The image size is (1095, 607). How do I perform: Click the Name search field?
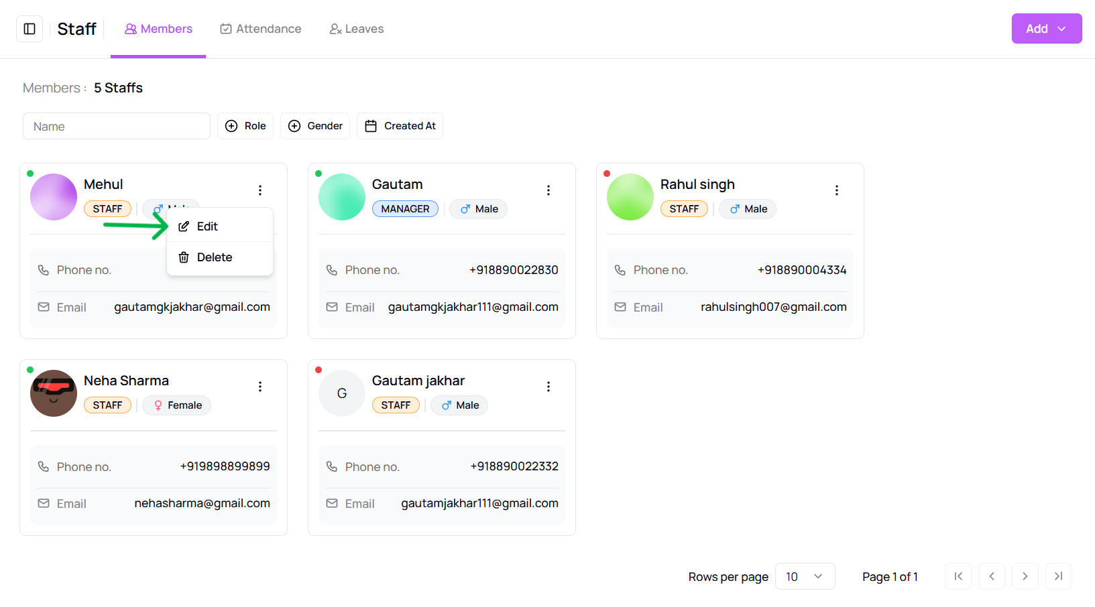pos(117,126)
